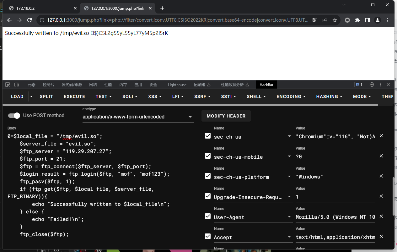Open the SSTI dropdown menu
397x252 pixels.
pos(228,96)
